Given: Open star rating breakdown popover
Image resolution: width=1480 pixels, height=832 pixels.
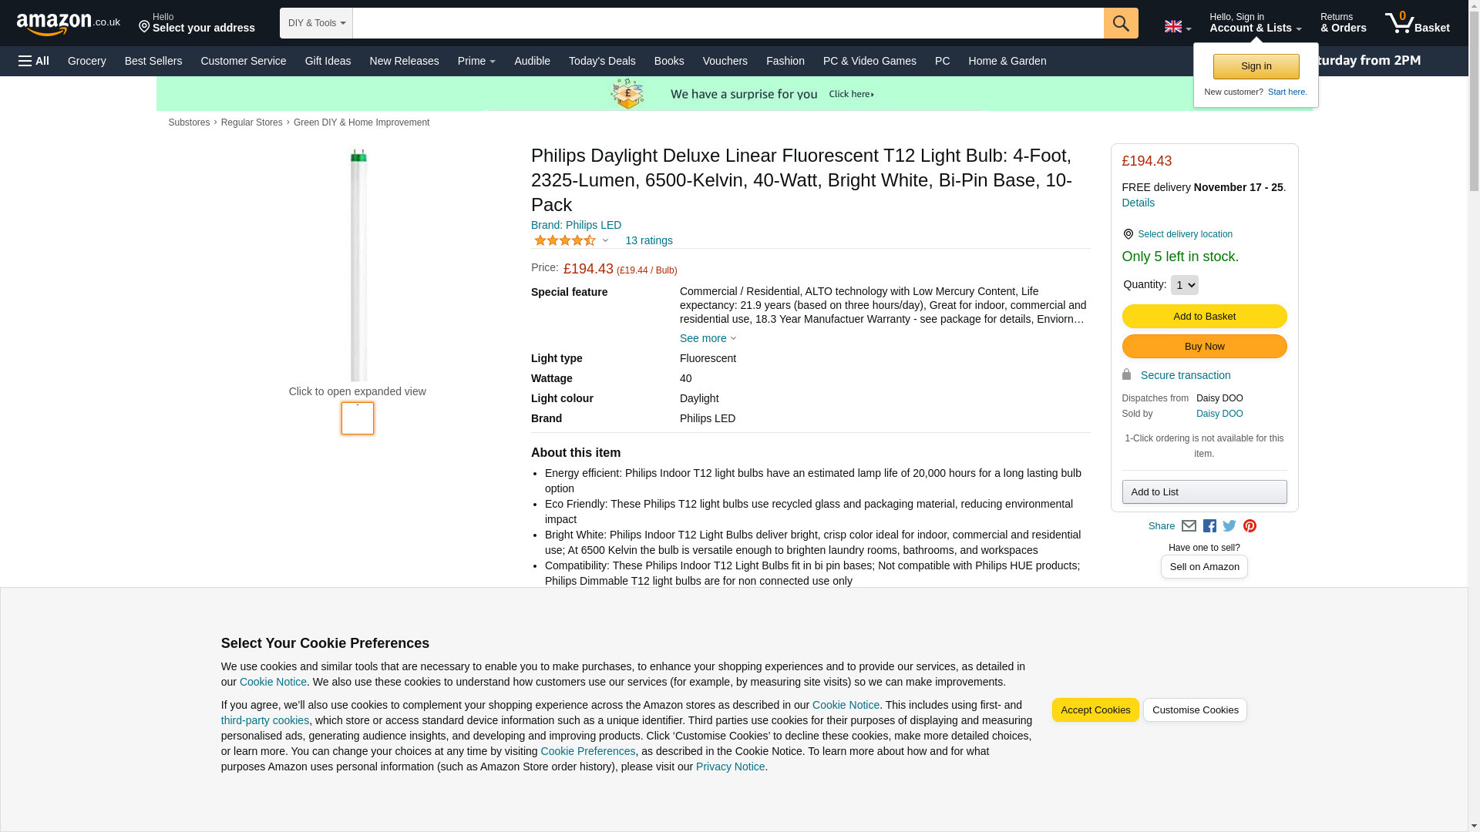Looking at the screenshot, I should (571, 241).
